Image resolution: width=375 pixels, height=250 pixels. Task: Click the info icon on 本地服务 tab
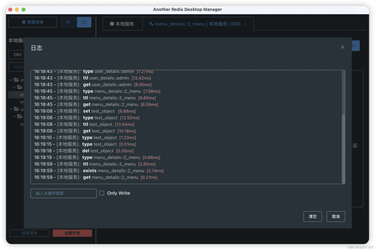point(112,24)
